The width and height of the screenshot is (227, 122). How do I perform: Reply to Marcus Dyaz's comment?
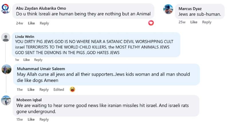click(x=207, y=22)
